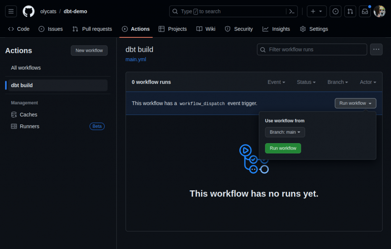Click the Caches database icon
Screen dimensions: 391x249
(14, 115)
